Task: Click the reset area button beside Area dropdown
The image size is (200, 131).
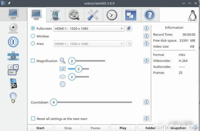Action: click(129, 44)
